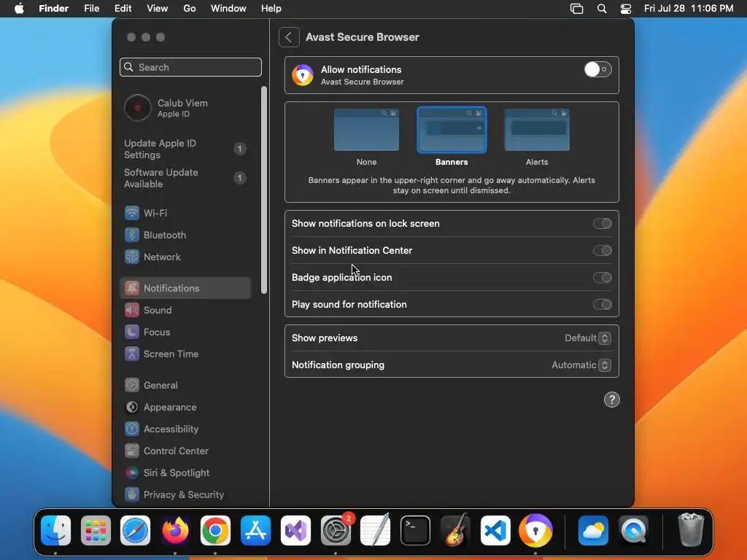Open the Window menu
Viewport: 747px width, 560px height.
pyautogui.click(x=228, y=9)
